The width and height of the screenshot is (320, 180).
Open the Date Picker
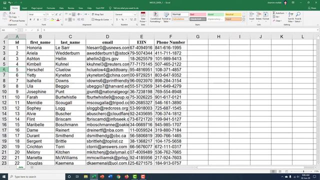click(x=143, y=17)
